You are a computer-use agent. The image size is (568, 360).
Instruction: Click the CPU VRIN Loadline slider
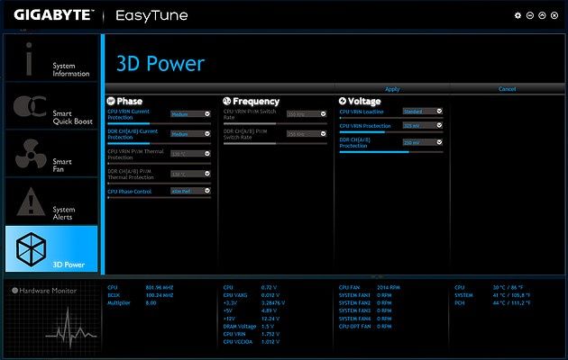tap(391, 118)
